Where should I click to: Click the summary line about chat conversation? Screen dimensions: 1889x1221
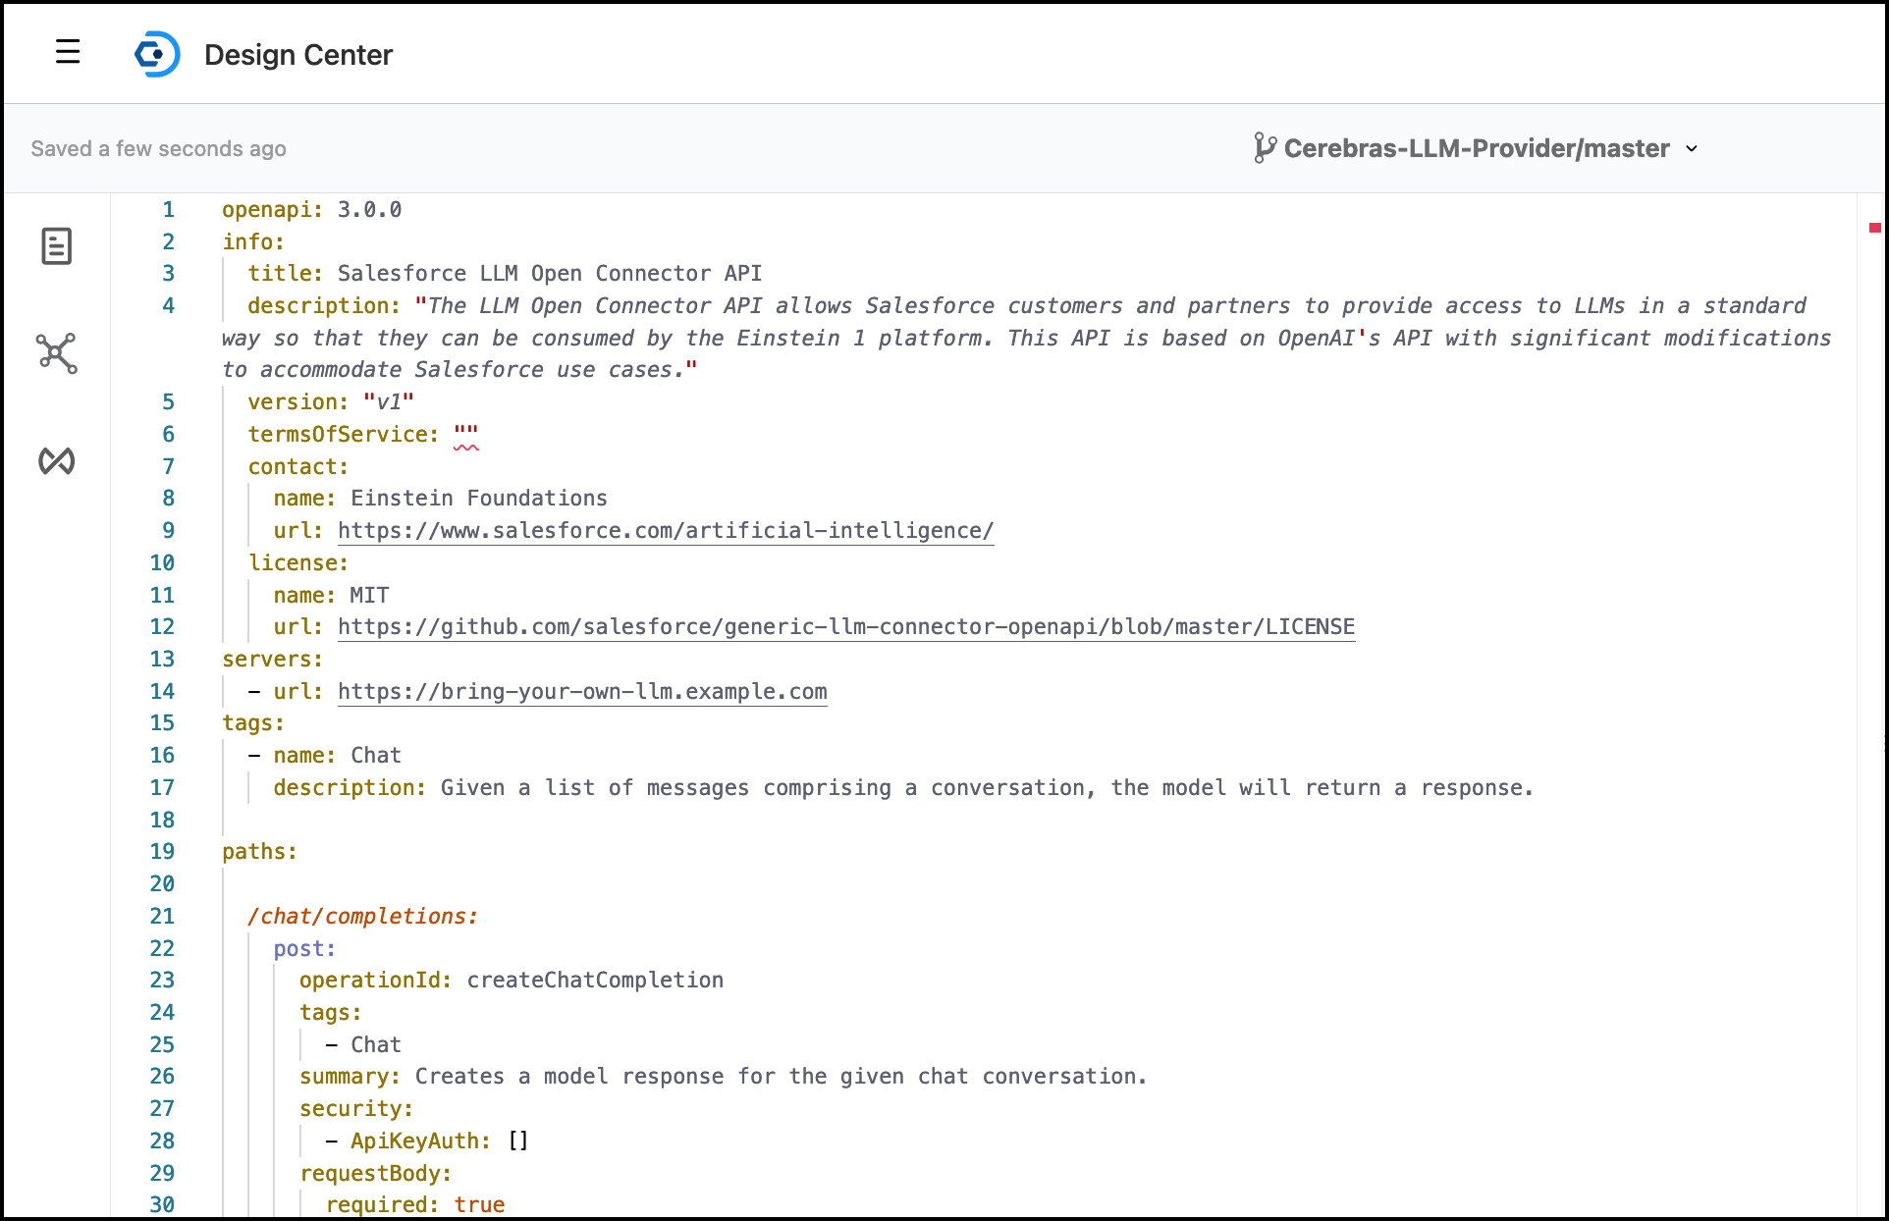click(724, 1077)
